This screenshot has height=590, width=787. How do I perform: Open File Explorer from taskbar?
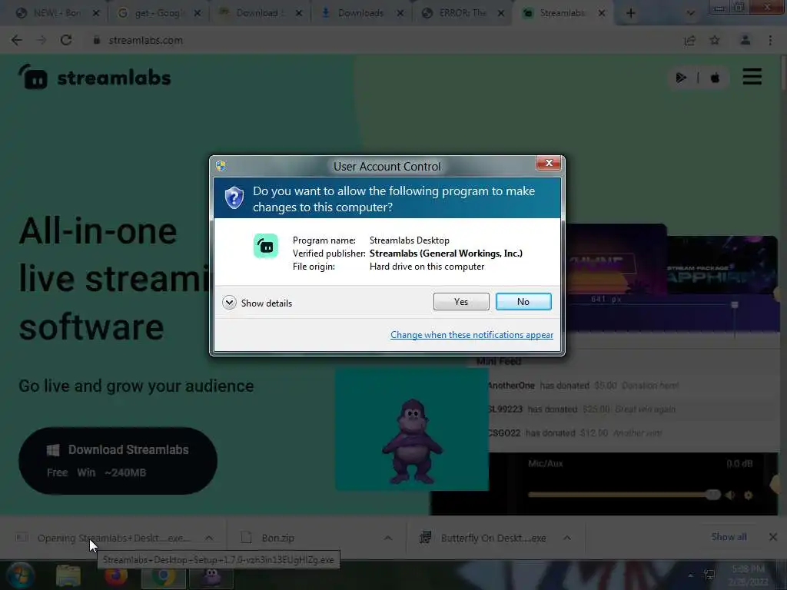pos(68,576)
